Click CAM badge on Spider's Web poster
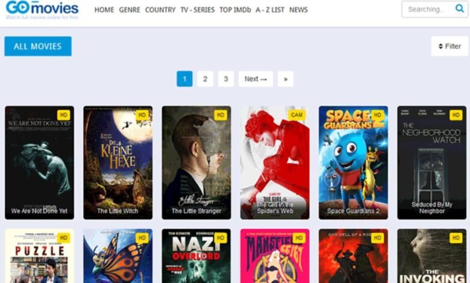The image size is (470, 283). pos(296,115)
